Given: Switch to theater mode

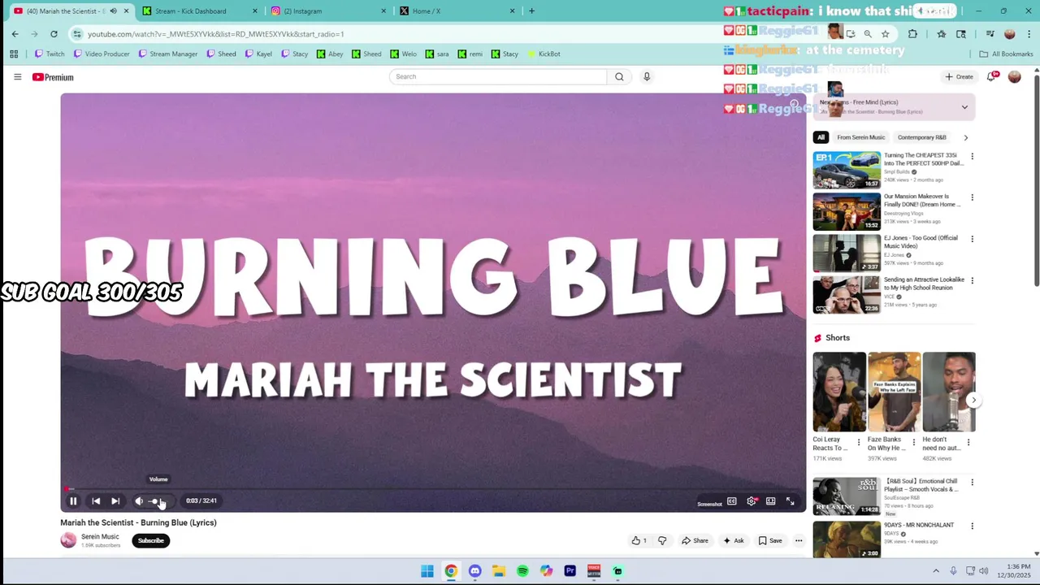Looking at the screenshot, I should (771, 501).
